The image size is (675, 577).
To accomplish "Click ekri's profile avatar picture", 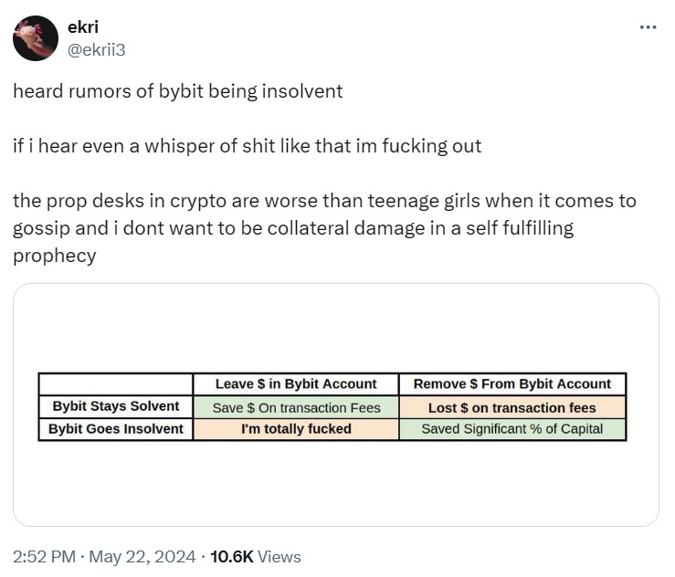I will click(36, 37).
